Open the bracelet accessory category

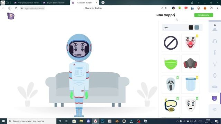tap(215, 87)
